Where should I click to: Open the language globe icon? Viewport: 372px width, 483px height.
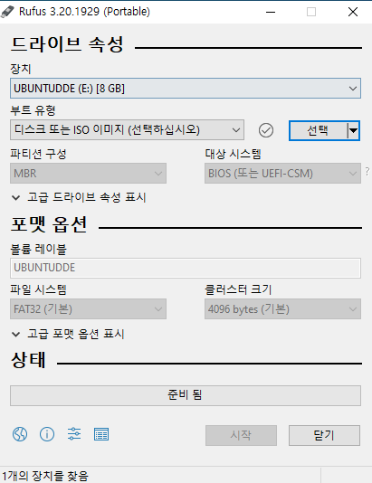pyautogui.click(x=20, y=434)
